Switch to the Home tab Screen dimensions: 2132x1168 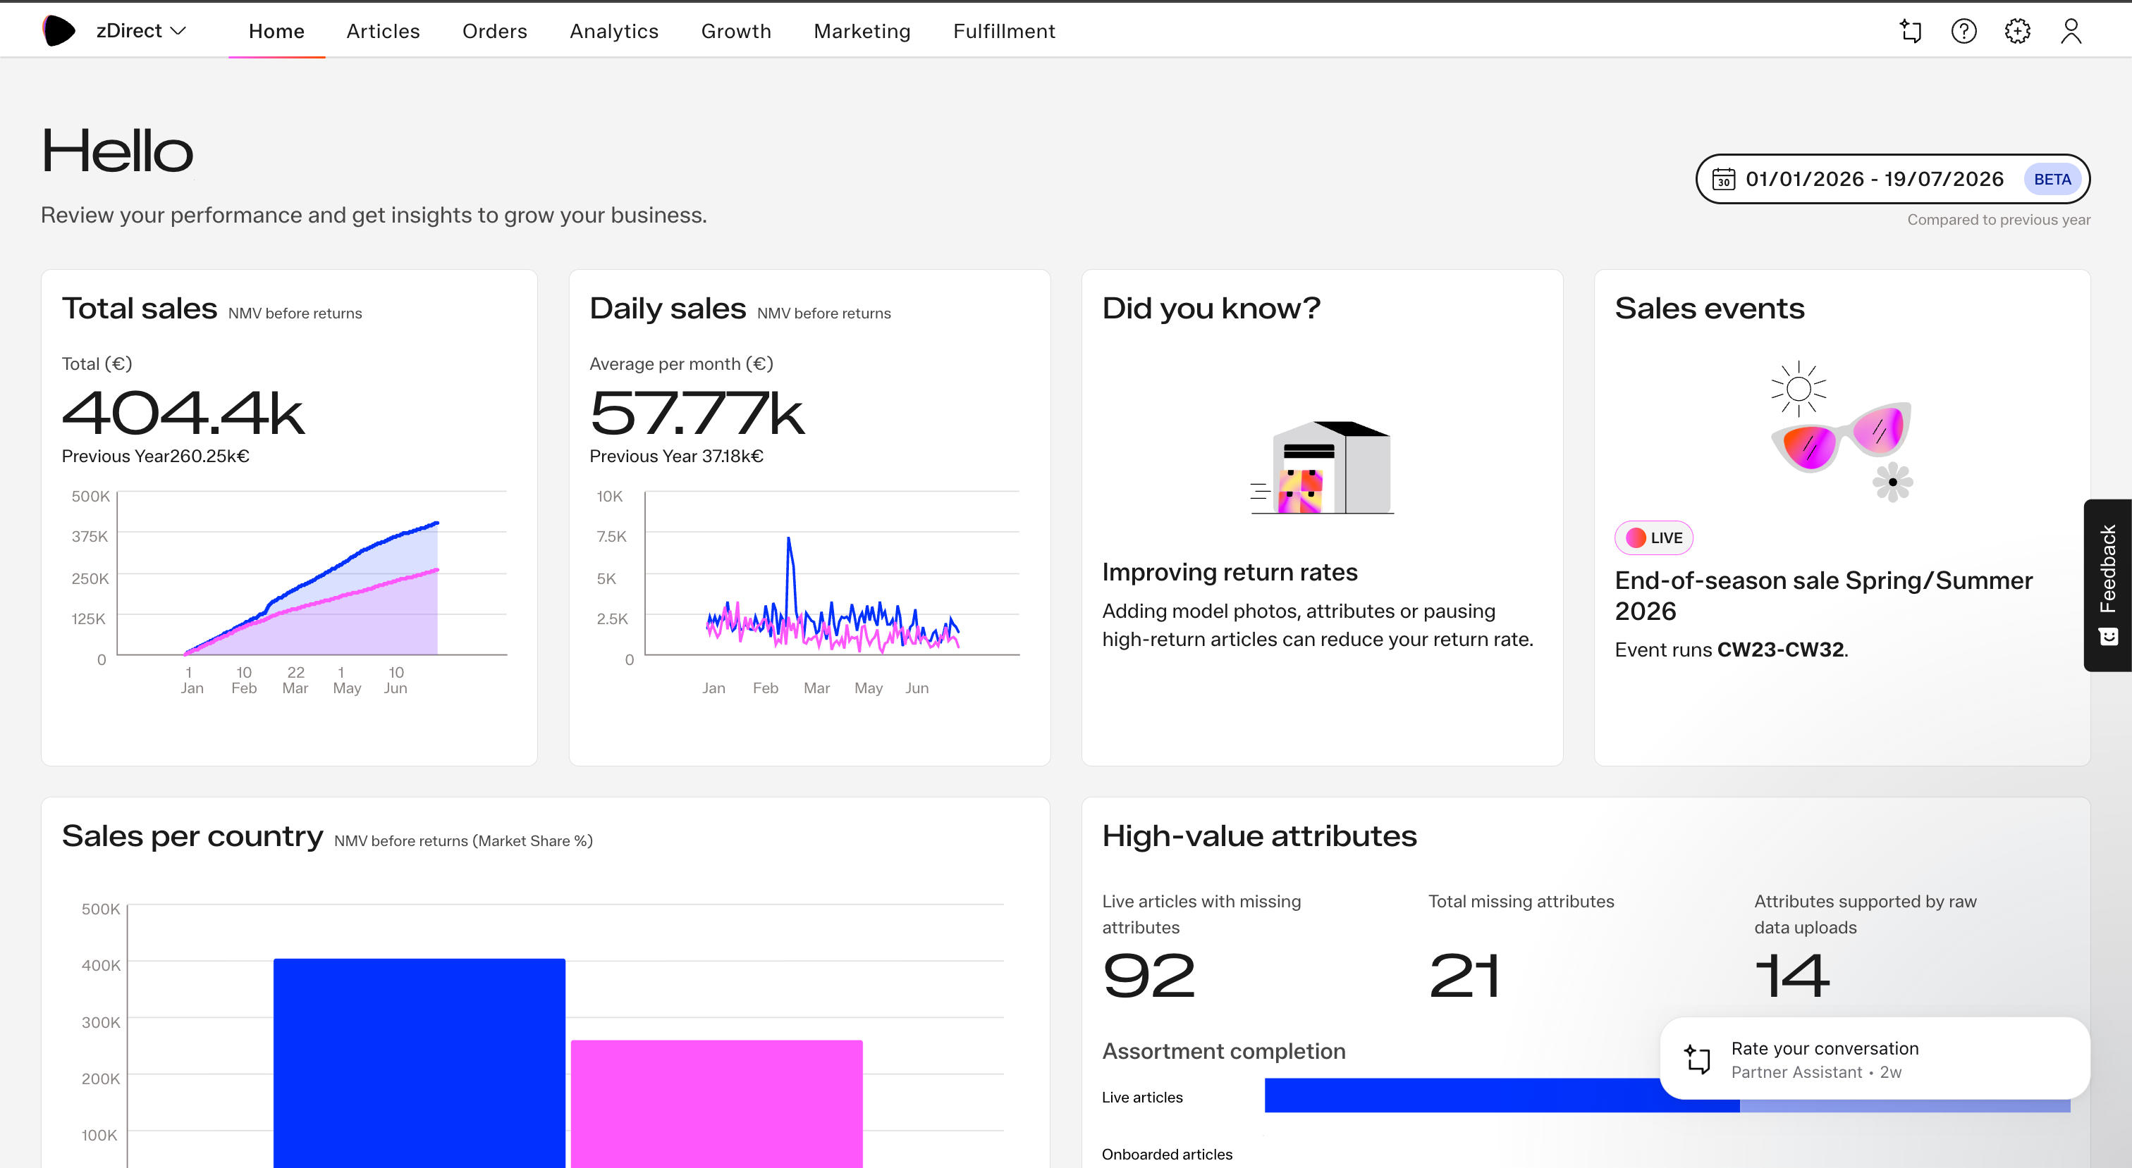(x=276, y=30)
